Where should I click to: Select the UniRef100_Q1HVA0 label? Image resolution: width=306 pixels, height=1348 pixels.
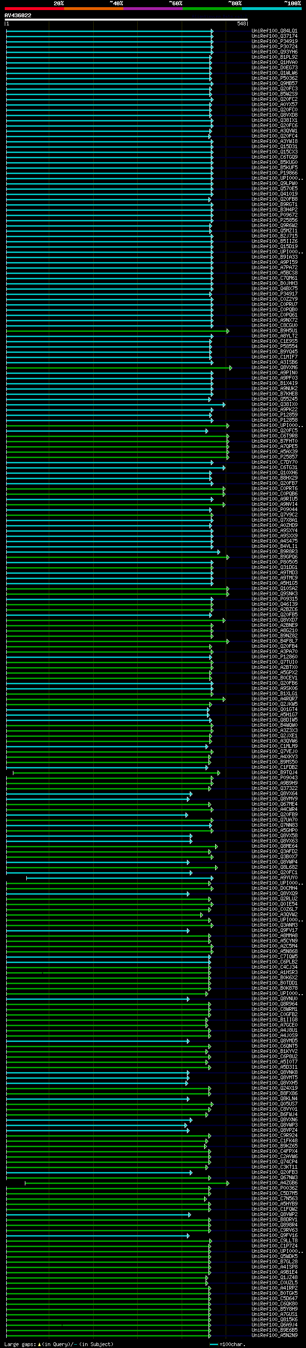274,62
